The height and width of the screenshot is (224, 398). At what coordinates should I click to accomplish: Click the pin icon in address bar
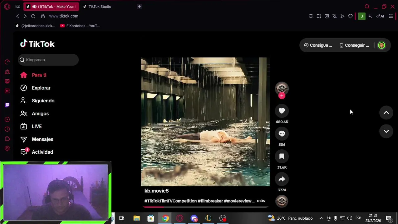pyautogui.click(x=311, y=16)
